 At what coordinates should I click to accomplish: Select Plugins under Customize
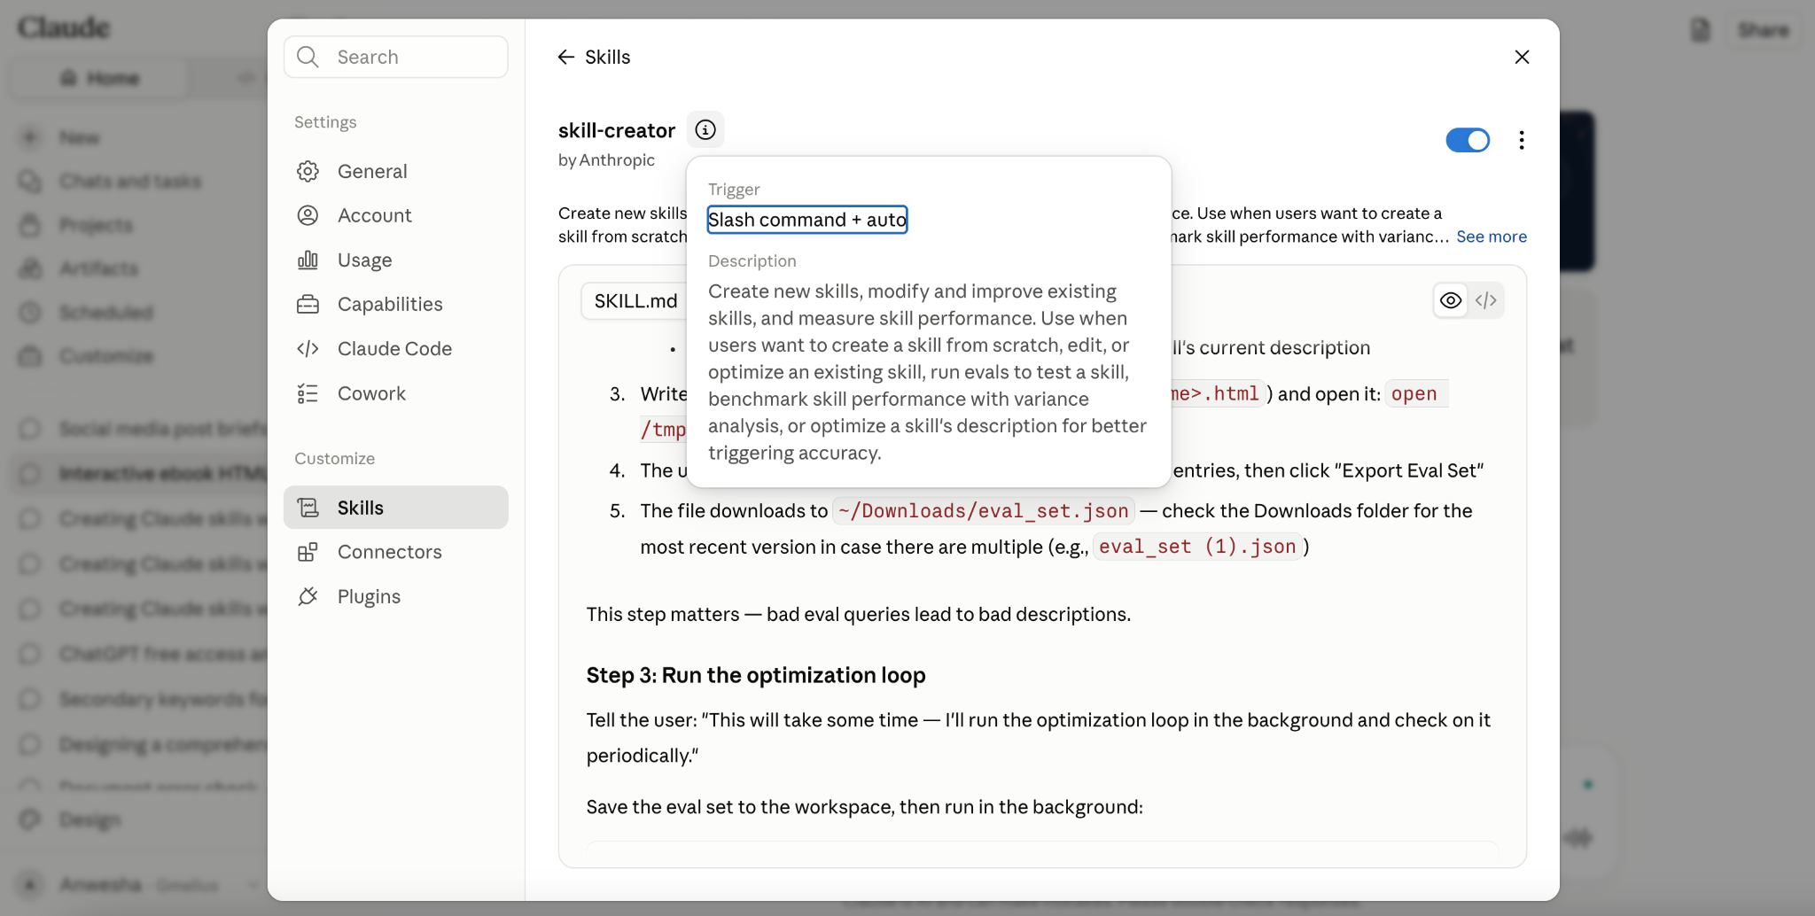coord(396,596)
